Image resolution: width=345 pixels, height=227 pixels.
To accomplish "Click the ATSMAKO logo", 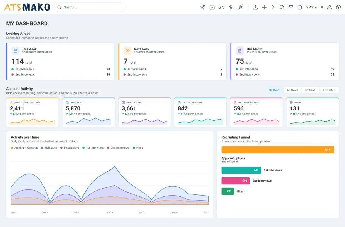I will [27, 7].
